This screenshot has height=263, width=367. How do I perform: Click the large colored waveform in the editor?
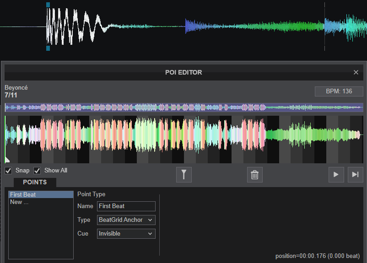point(184,139)
